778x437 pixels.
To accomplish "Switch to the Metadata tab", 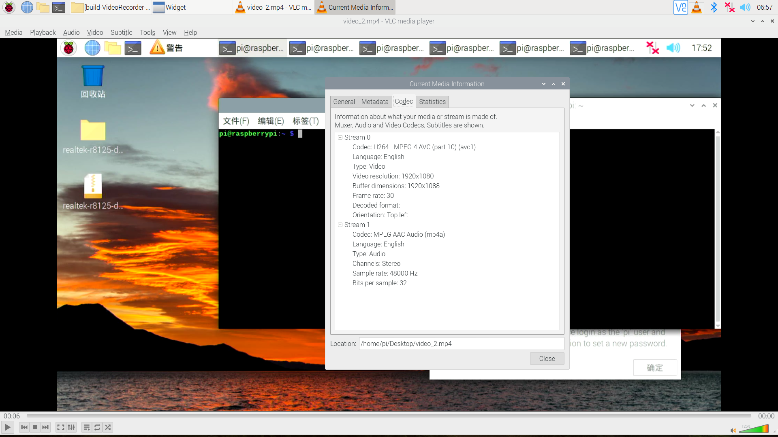I will 375,102.
